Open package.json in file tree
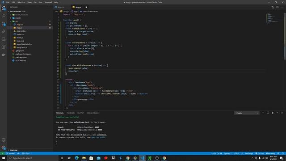Image resolution: width=286 pixels, height=161 pixels. coord(30,57)
